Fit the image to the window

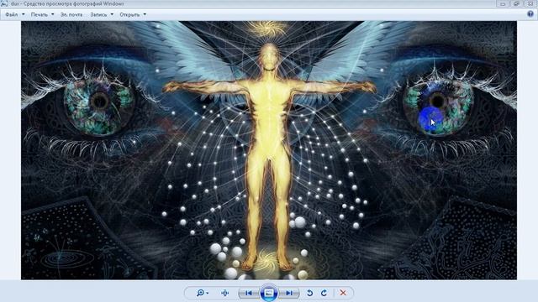click(x=225, y=293)
